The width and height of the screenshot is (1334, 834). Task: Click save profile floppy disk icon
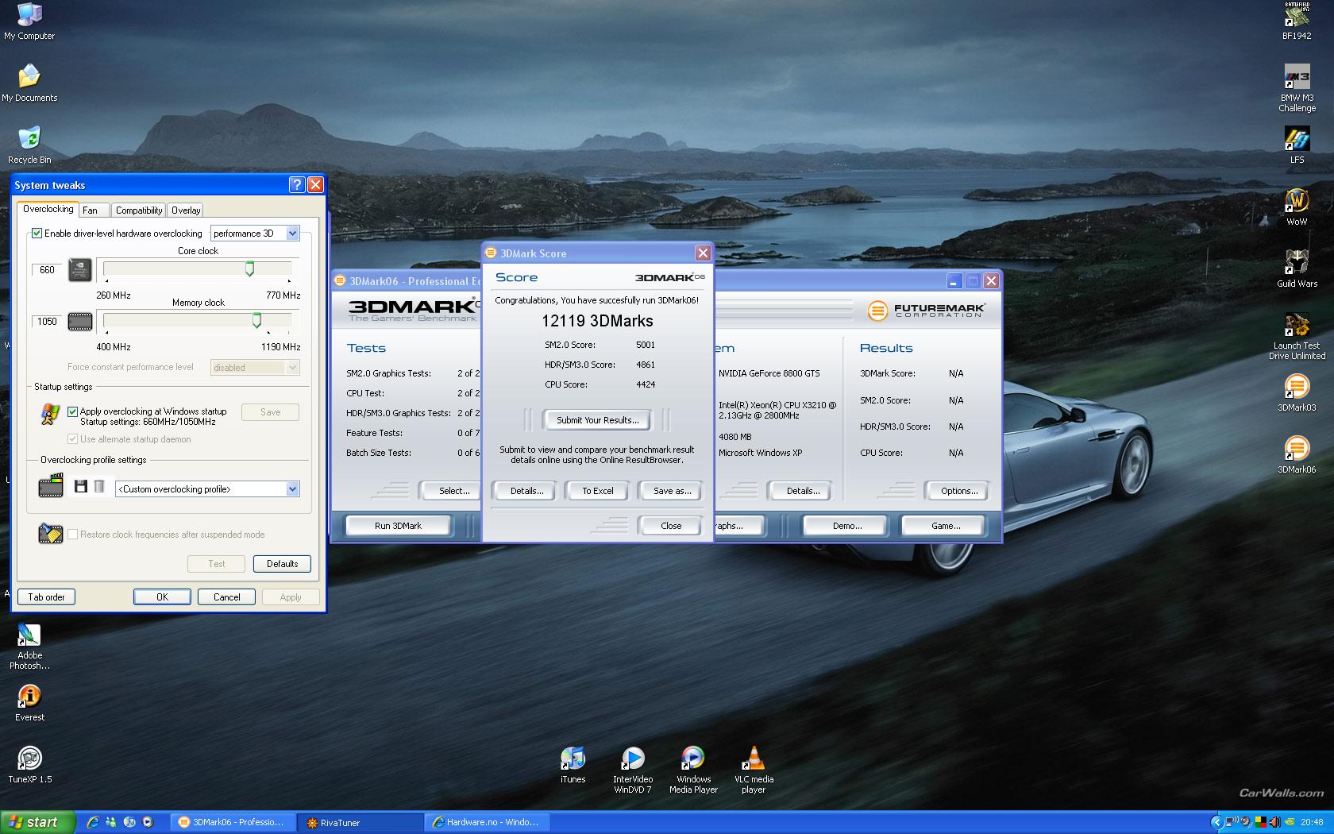point(80,486)
